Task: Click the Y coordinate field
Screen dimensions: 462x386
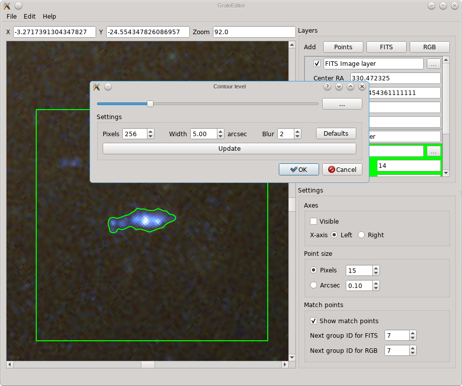Action: 147,32
